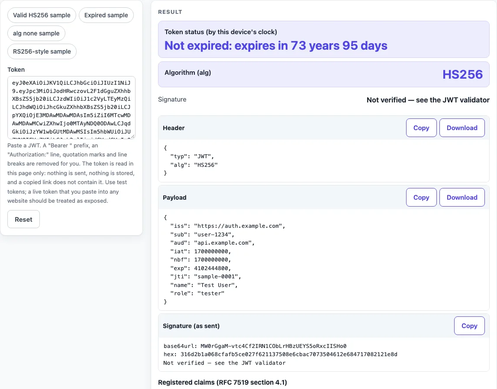Image resolution: width=497 pixels, height=389 pixels.
Task: Copy the Signature (as sent)
Action: [x=469, y=326]
